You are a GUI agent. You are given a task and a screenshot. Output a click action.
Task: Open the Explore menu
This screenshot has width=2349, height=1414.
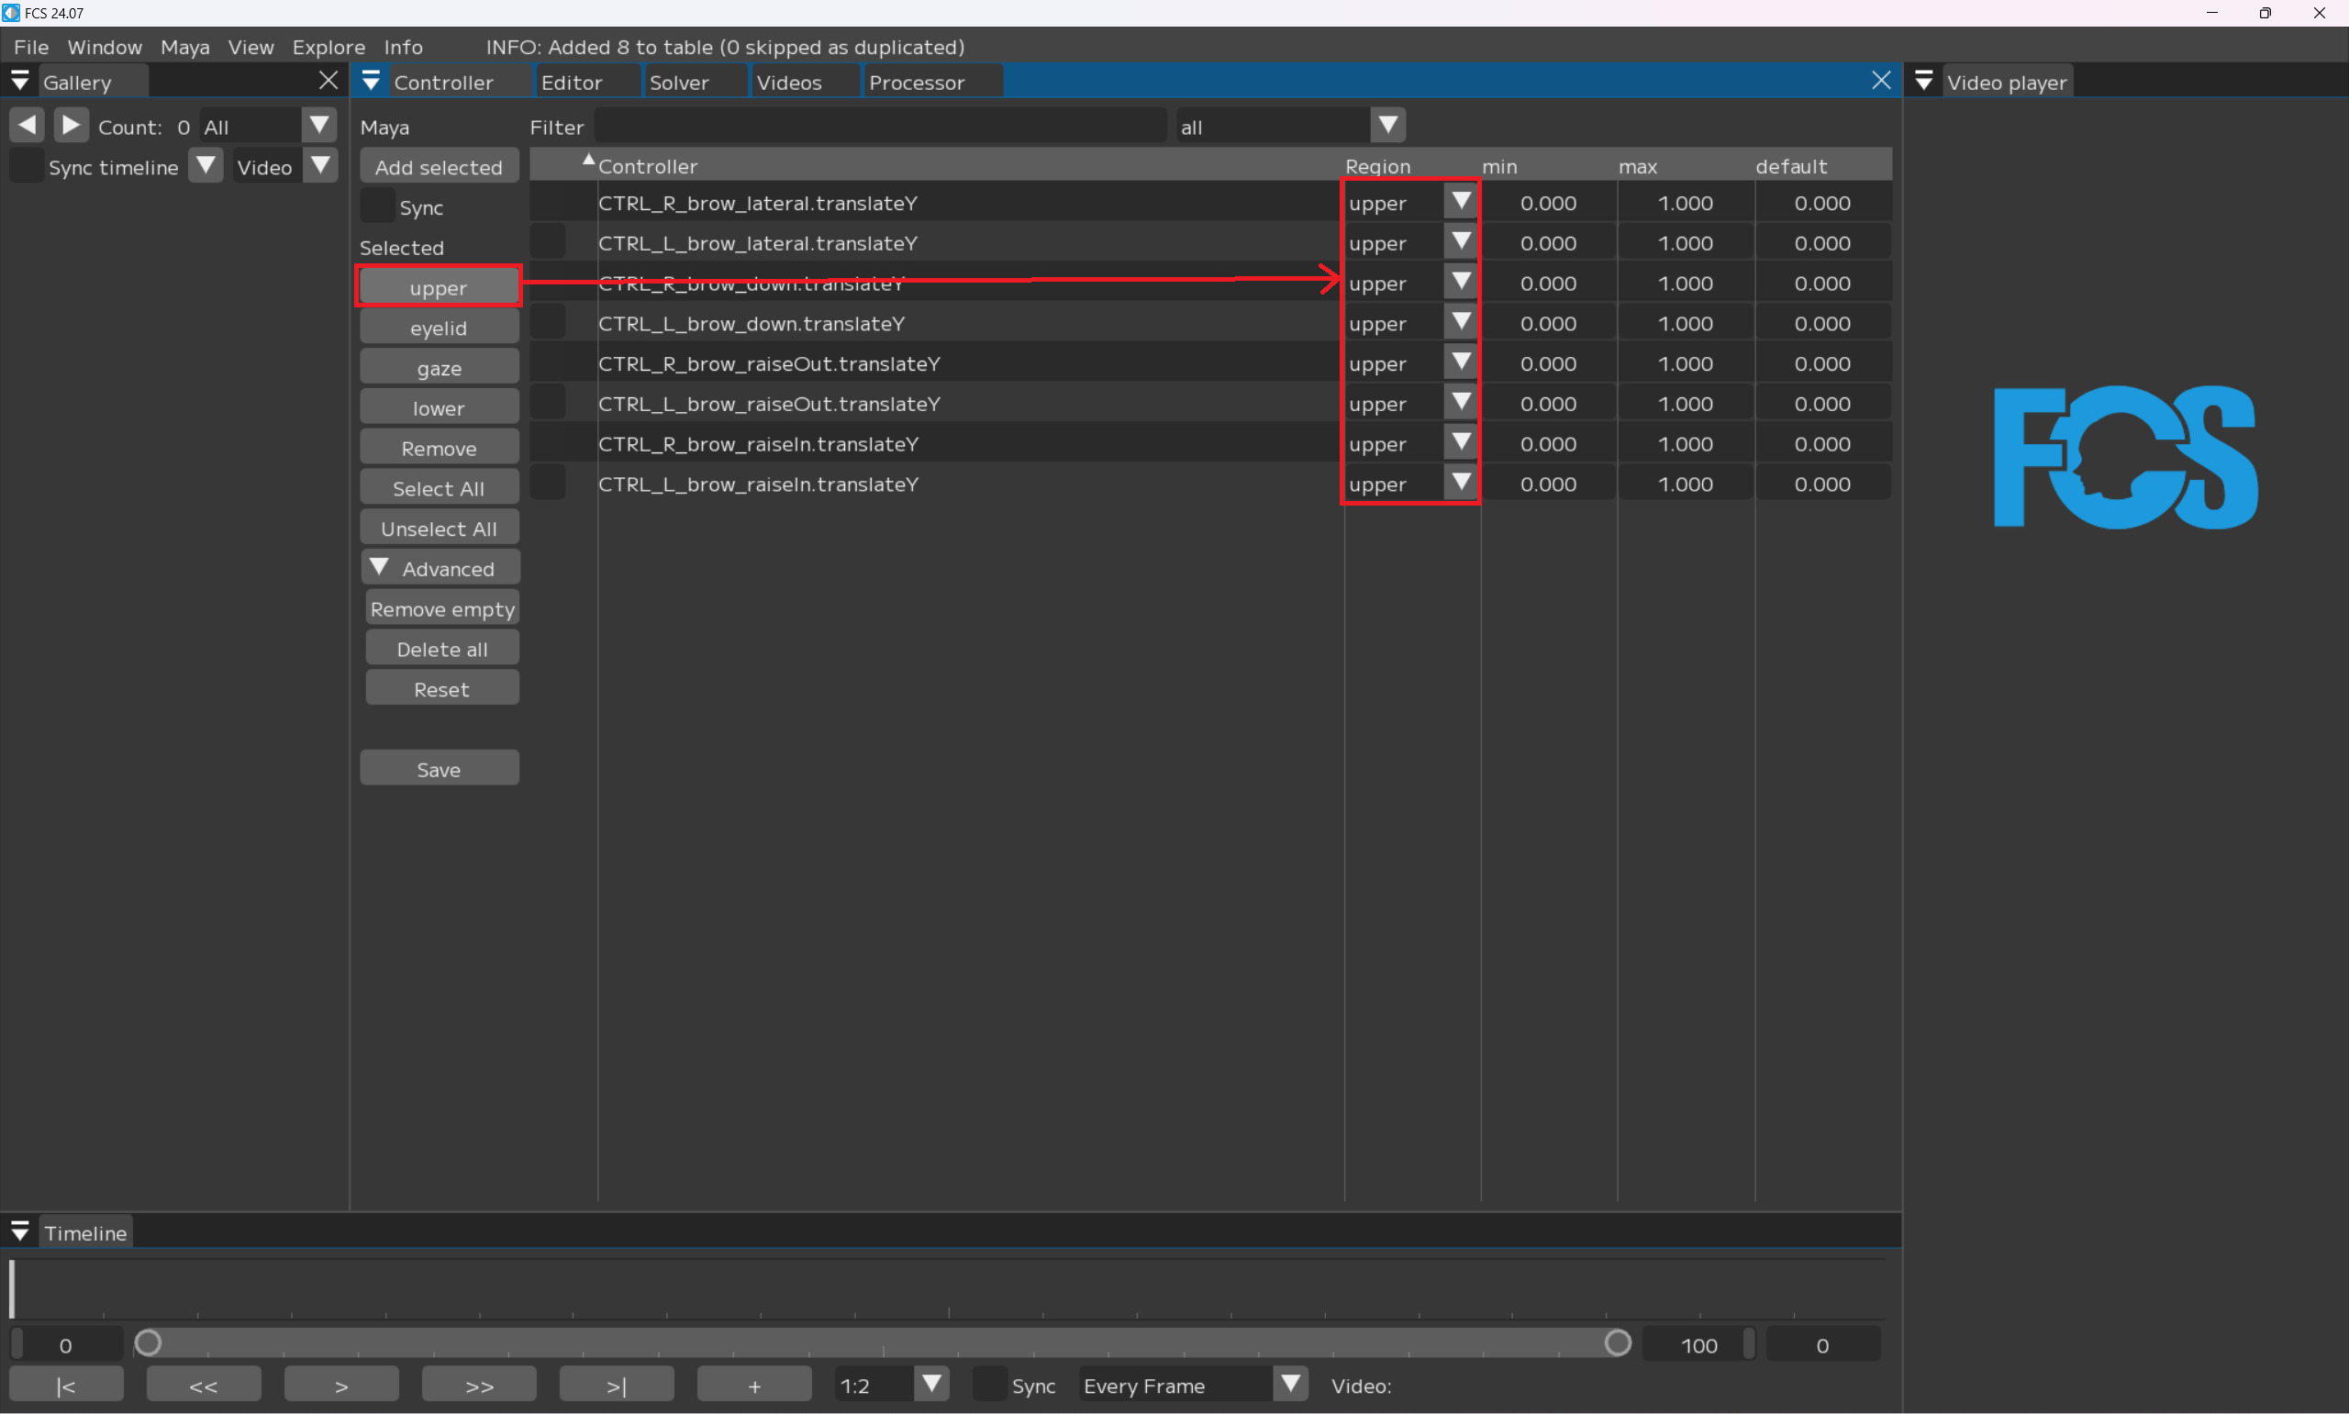[328, 47]
